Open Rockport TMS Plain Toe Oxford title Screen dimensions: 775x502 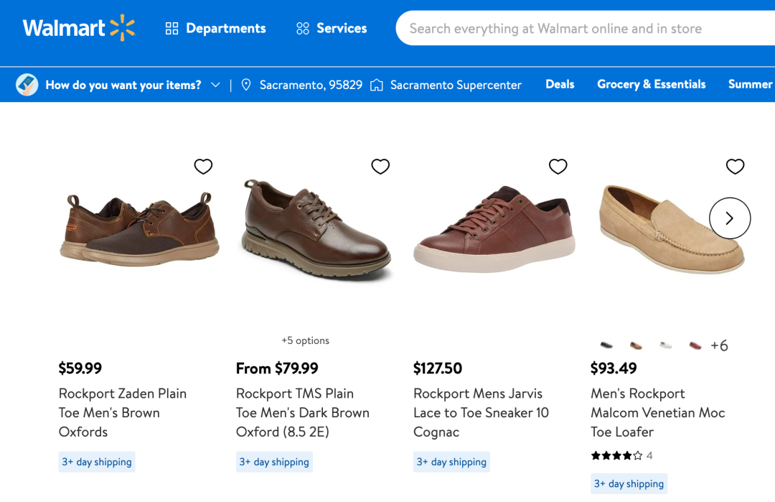(x=303, y=412)
